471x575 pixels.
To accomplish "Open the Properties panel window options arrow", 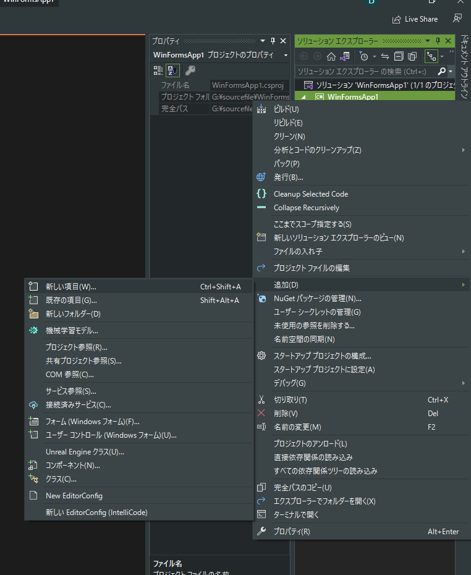I will pyautogui.click(x=263, y=41).
